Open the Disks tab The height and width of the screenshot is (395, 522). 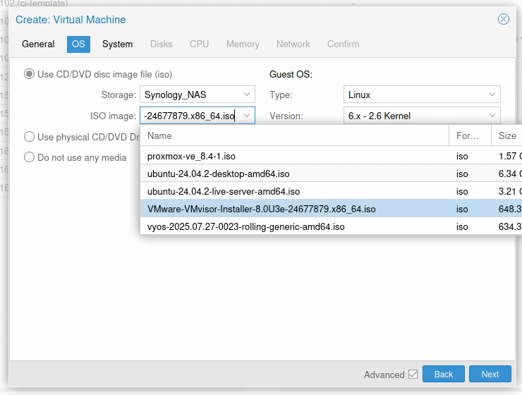point(162,44)
